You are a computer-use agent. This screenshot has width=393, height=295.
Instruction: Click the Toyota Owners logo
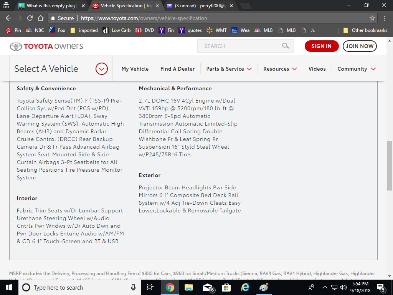pyautogui.click(x=46, y=46)
